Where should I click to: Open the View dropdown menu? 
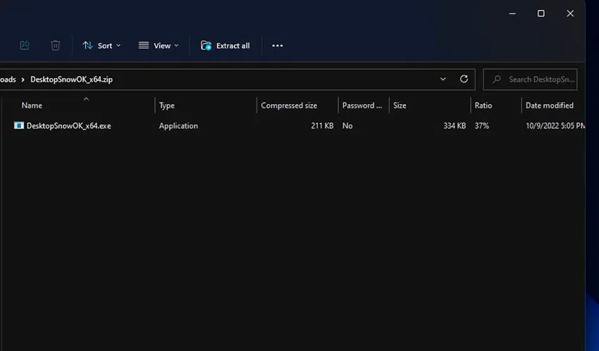159,46
